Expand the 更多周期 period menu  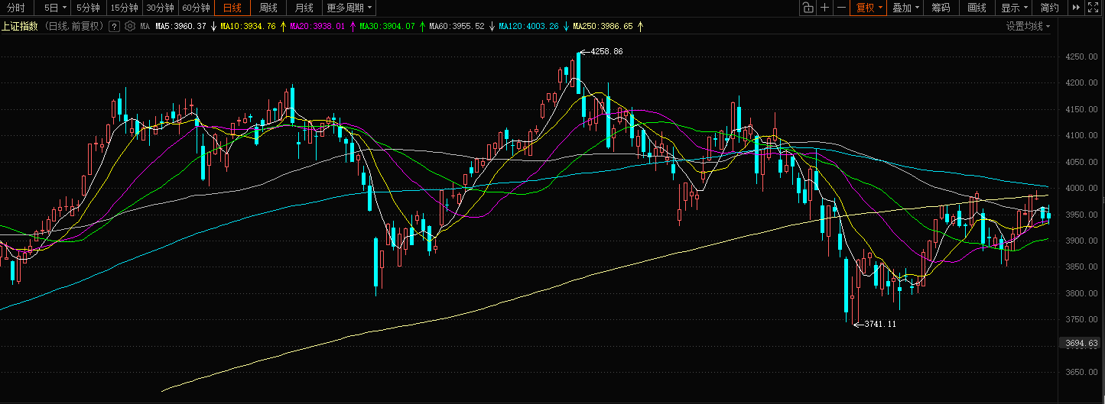coord(349,8)
